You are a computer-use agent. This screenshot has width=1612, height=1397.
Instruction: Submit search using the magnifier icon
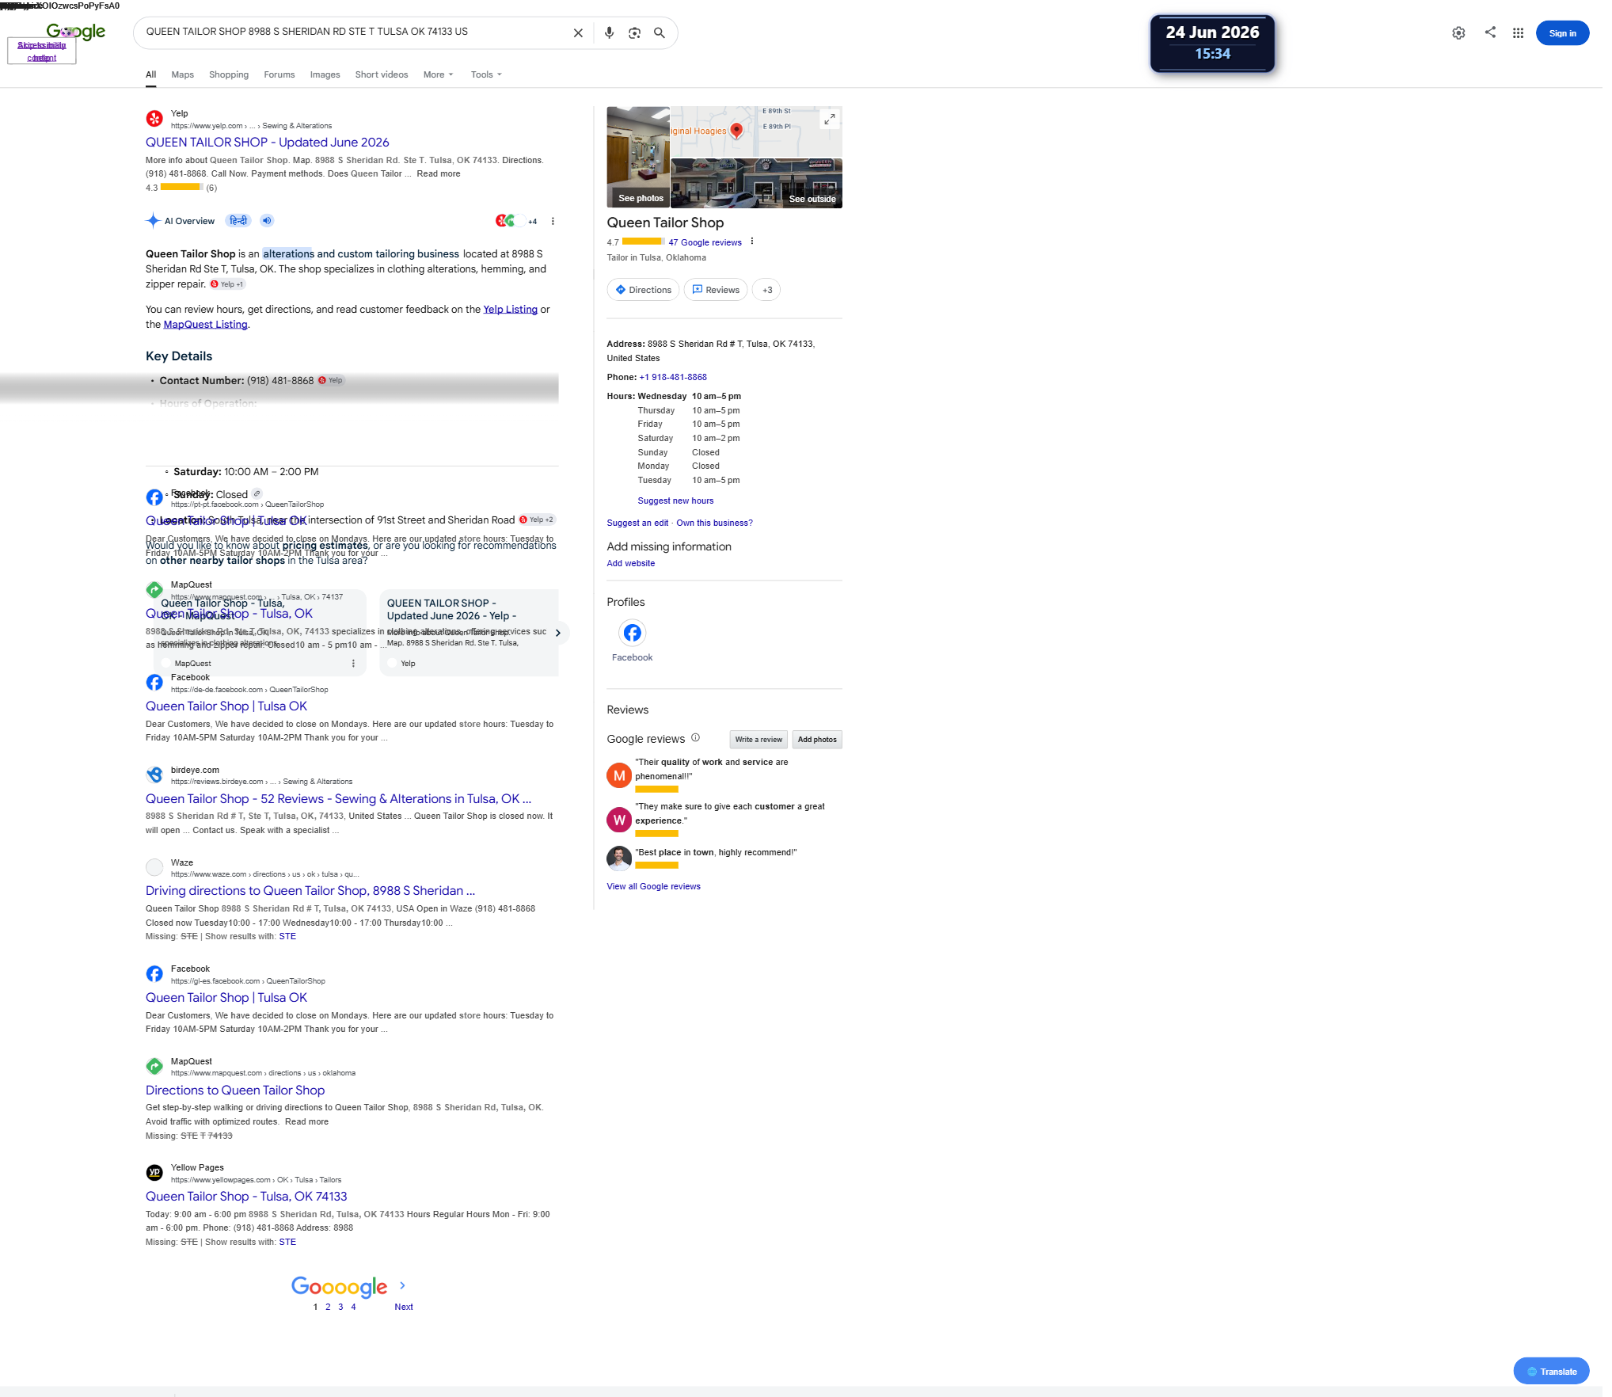pos(659,32)
